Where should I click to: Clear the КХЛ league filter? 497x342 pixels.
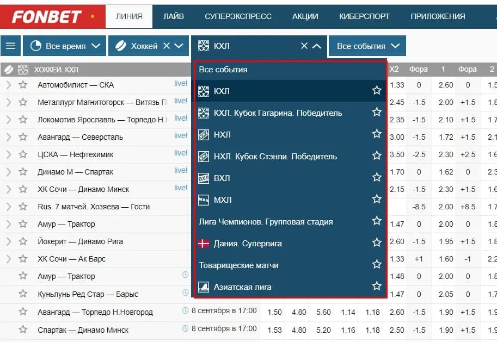click(304, 46)
